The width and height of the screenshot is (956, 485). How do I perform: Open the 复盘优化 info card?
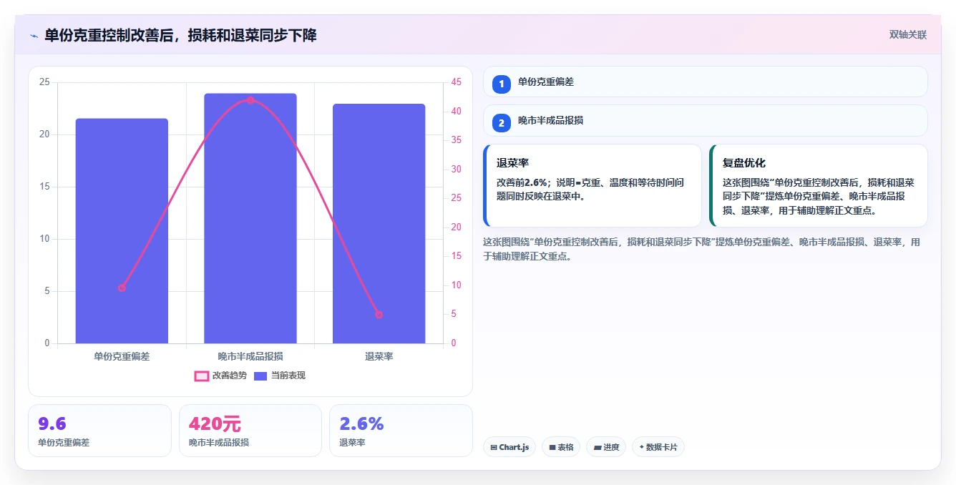819,186
